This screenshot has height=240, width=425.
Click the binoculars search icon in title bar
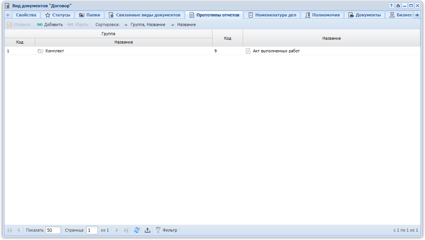pyautogui.click(x=398, y=6)
